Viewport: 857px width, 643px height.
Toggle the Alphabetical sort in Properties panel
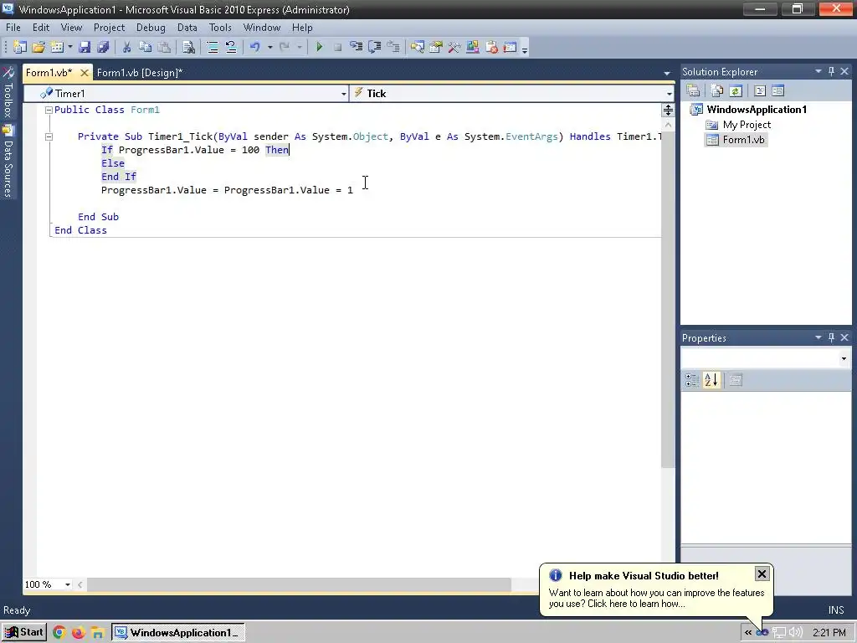(711, 380)
